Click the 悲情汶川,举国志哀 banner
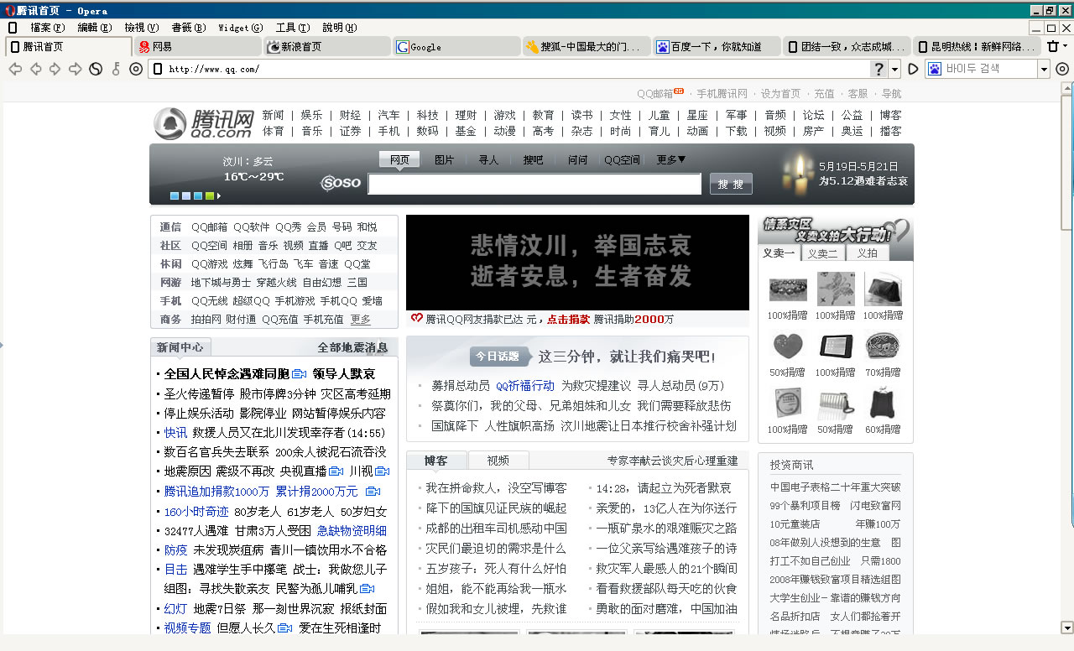 click(x=577, y=263)
